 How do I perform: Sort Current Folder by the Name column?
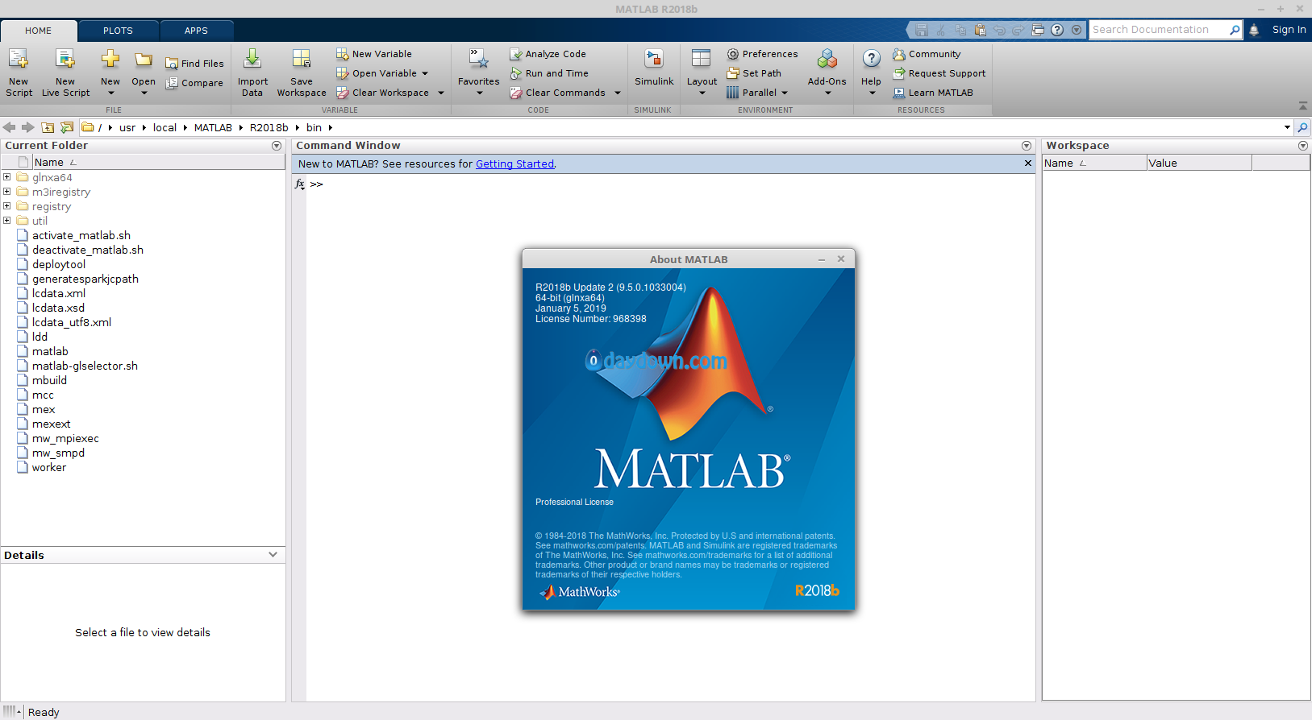click(158, 163)
